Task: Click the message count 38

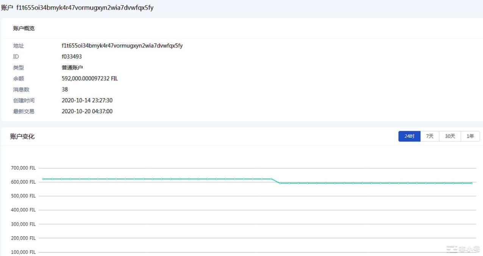Action: (65, 89)
